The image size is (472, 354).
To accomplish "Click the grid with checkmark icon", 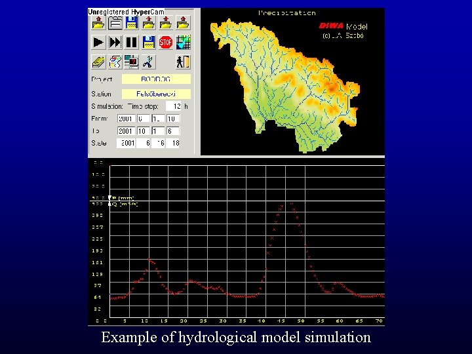I will (x=183, y=42).
